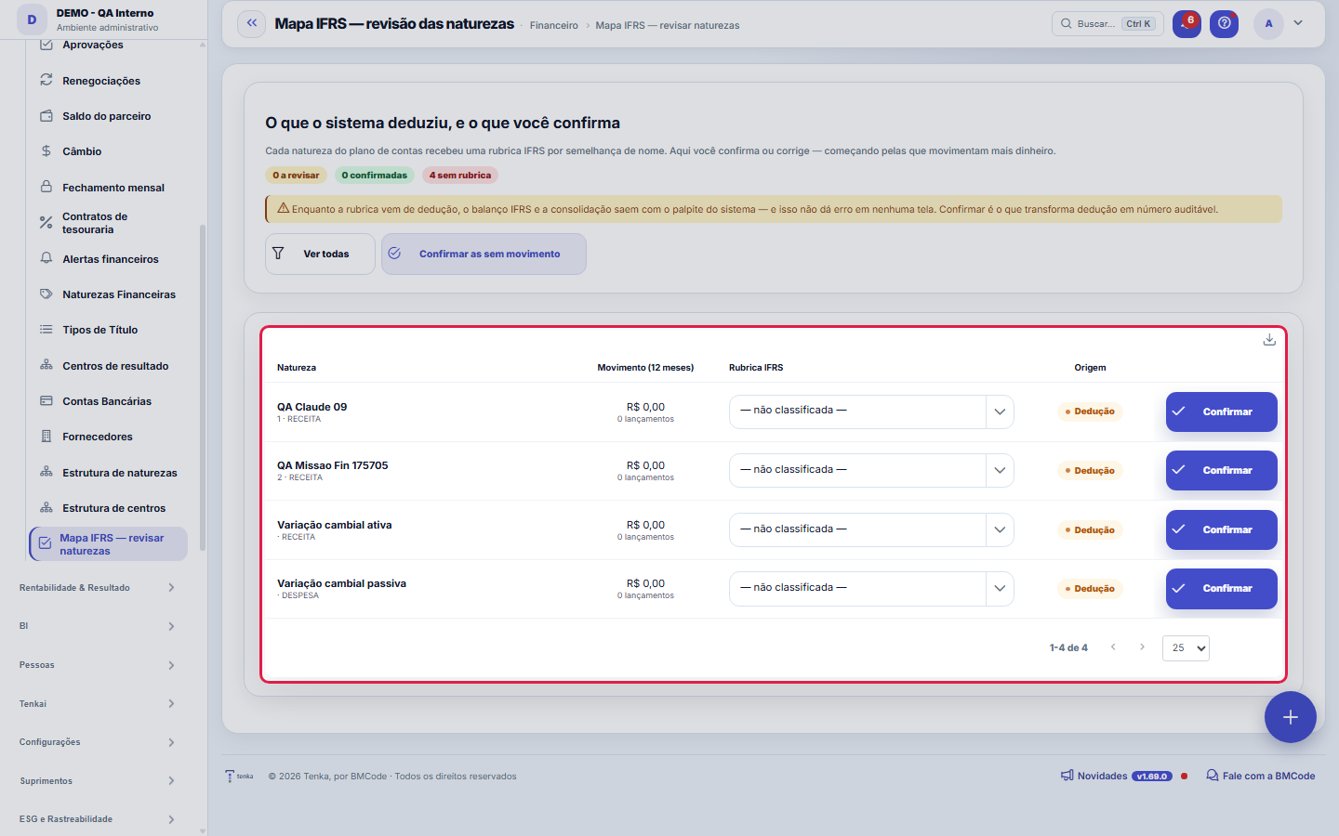This screenshot has width=1339, height=836.
Task: Go to Financeiro breadcrumb
Action: (x=554, y=25)
